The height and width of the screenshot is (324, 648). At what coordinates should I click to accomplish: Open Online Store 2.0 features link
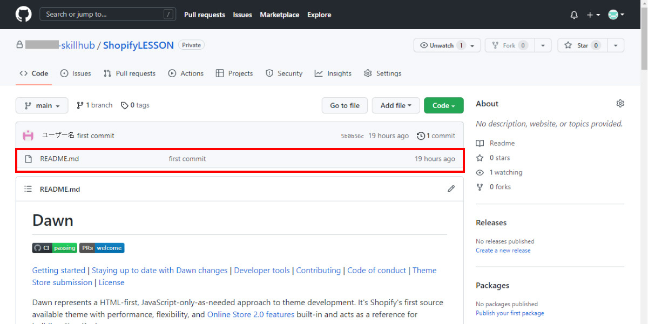(x=251, y=314)
